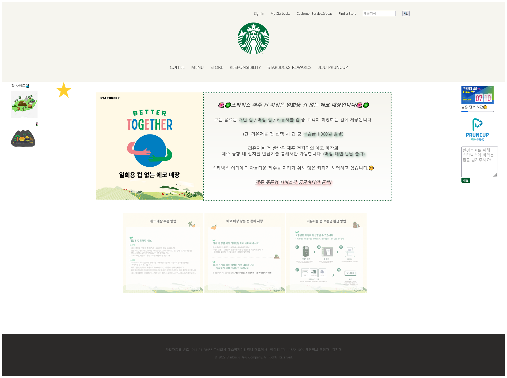
Task: Click the wave emoji next to 사이트
Action: point(27,86)
